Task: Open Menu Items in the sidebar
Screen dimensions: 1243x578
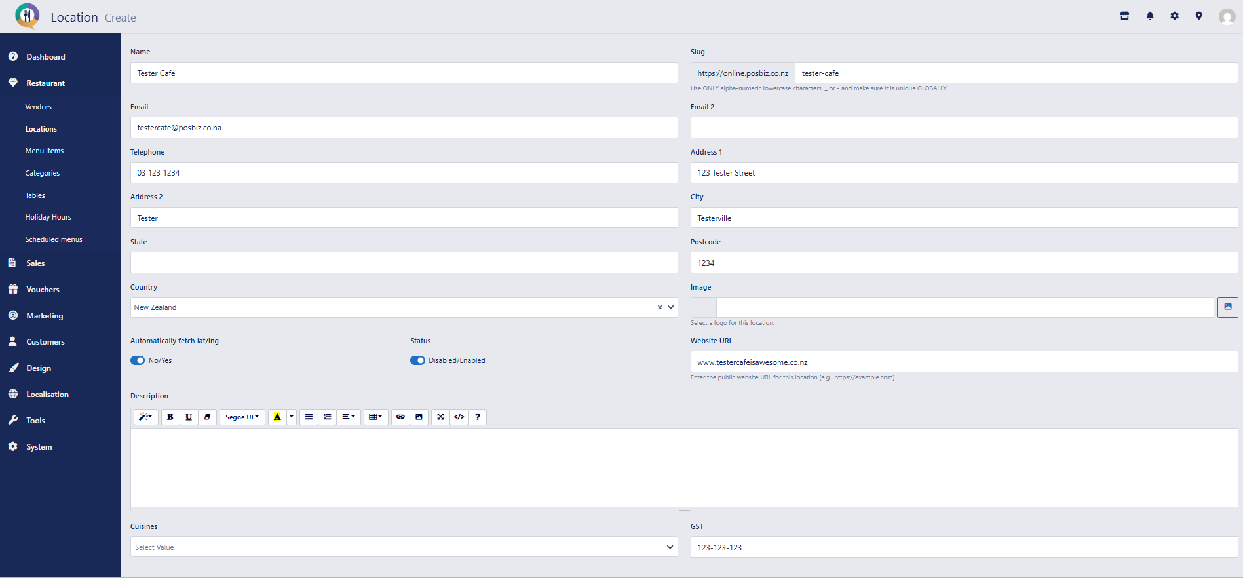Action: coord(45,151)
